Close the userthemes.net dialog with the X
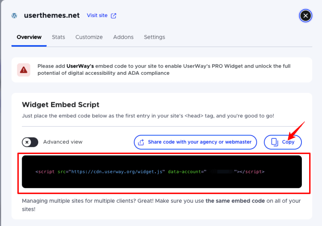322x226 pixels. click(306, 16)
